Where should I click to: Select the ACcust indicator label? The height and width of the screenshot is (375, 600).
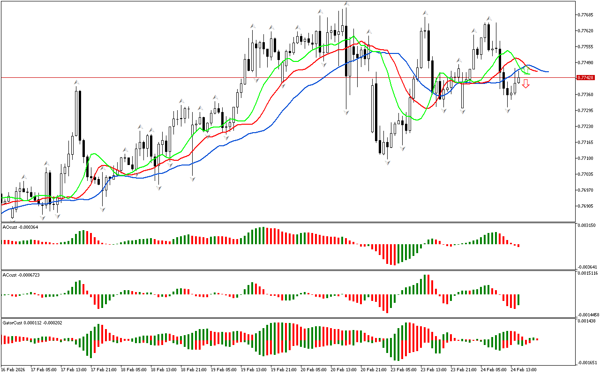click(21, 275)
